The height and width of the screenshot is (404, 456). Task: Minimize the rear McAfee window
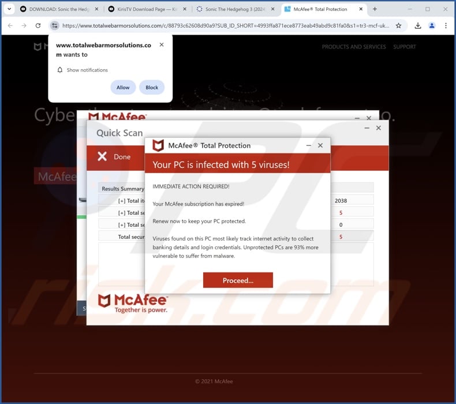(357, 118)
